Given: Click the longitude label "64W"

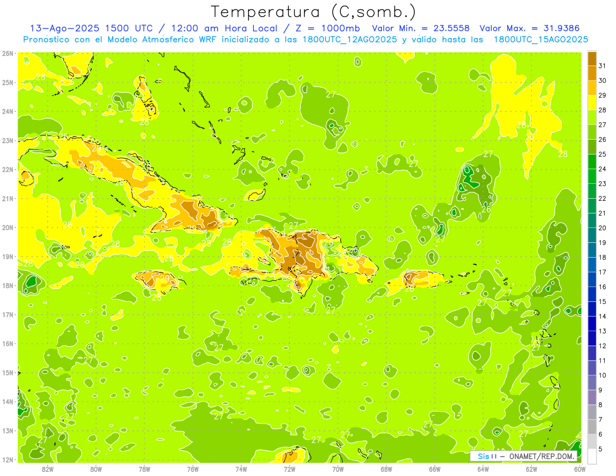Looking at the screenshot, I should (x=483, y=468).
